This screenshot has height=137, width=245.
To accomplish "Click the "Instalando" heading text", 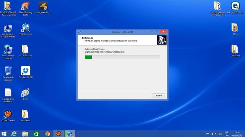I will tap(88, 38).
